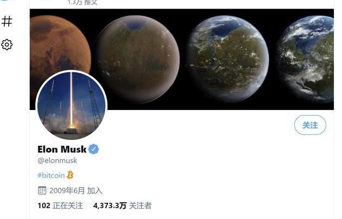Click the partially green second planet
This screenshot has height=219, width=342.
pos(137,59)
